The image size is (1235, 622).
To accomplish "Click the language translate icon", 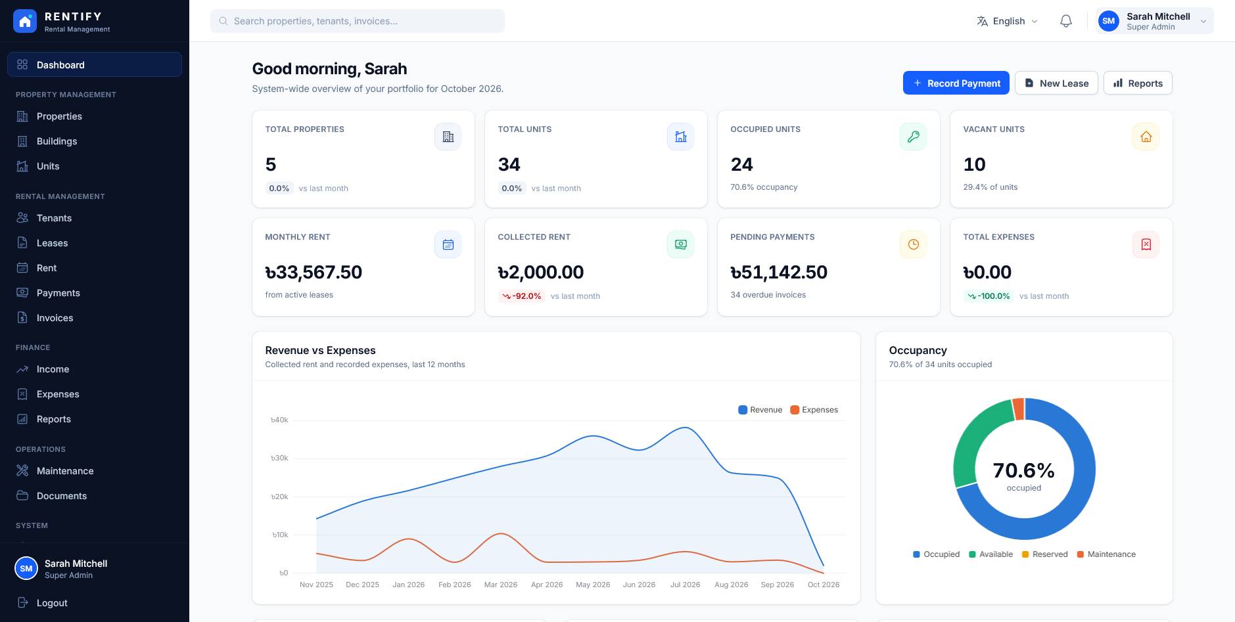I will coord(982,21).
